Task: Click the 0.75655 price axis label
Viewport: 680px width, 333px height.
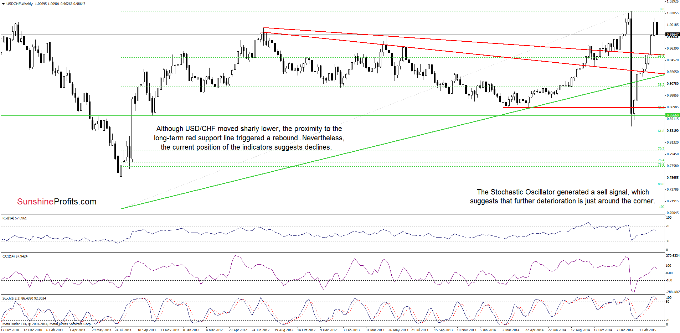Action: 673,178
